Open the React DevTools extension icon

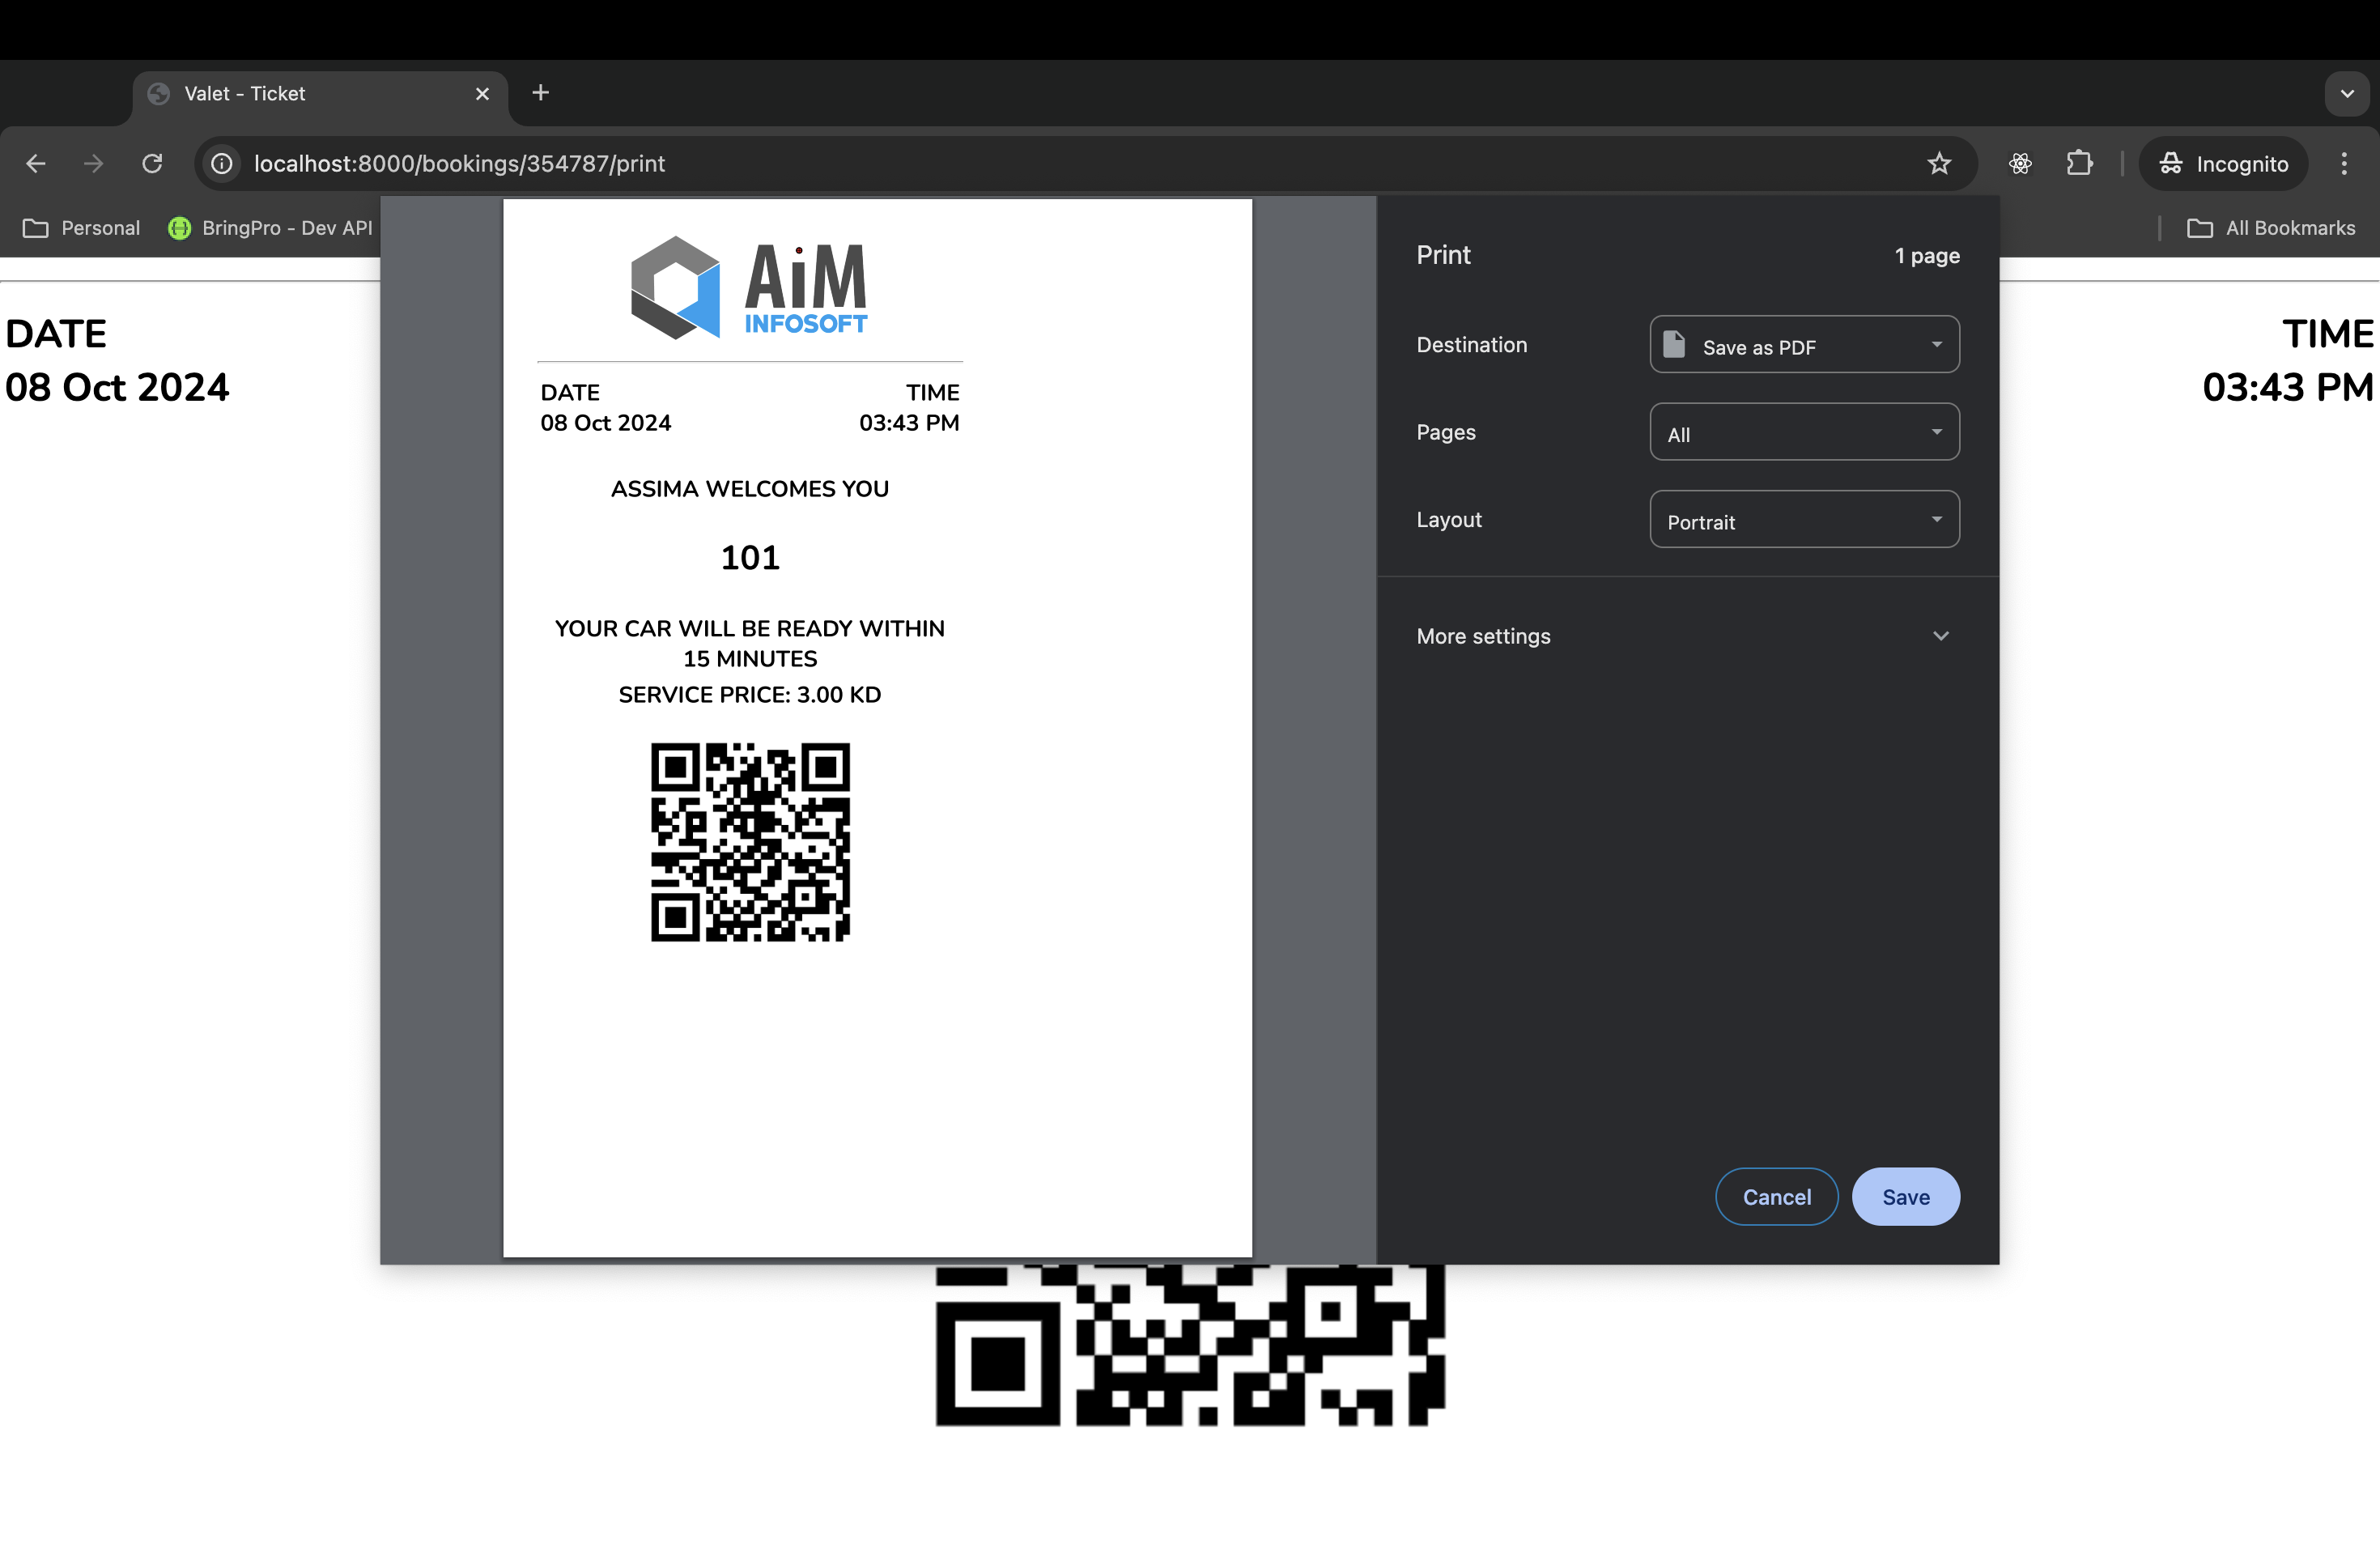pyautogui.click(x=2020, y=163)
